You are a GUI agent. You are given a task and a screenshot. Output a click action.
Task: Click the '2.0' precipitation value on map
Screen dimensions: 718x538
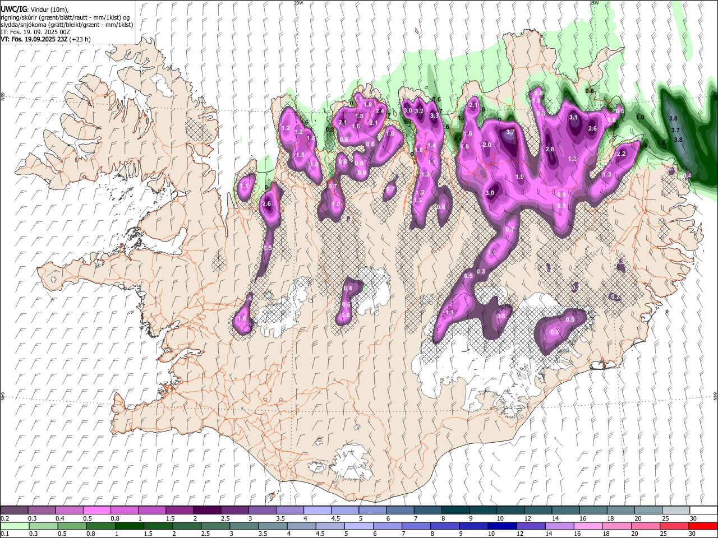click(x=487, y=145)
